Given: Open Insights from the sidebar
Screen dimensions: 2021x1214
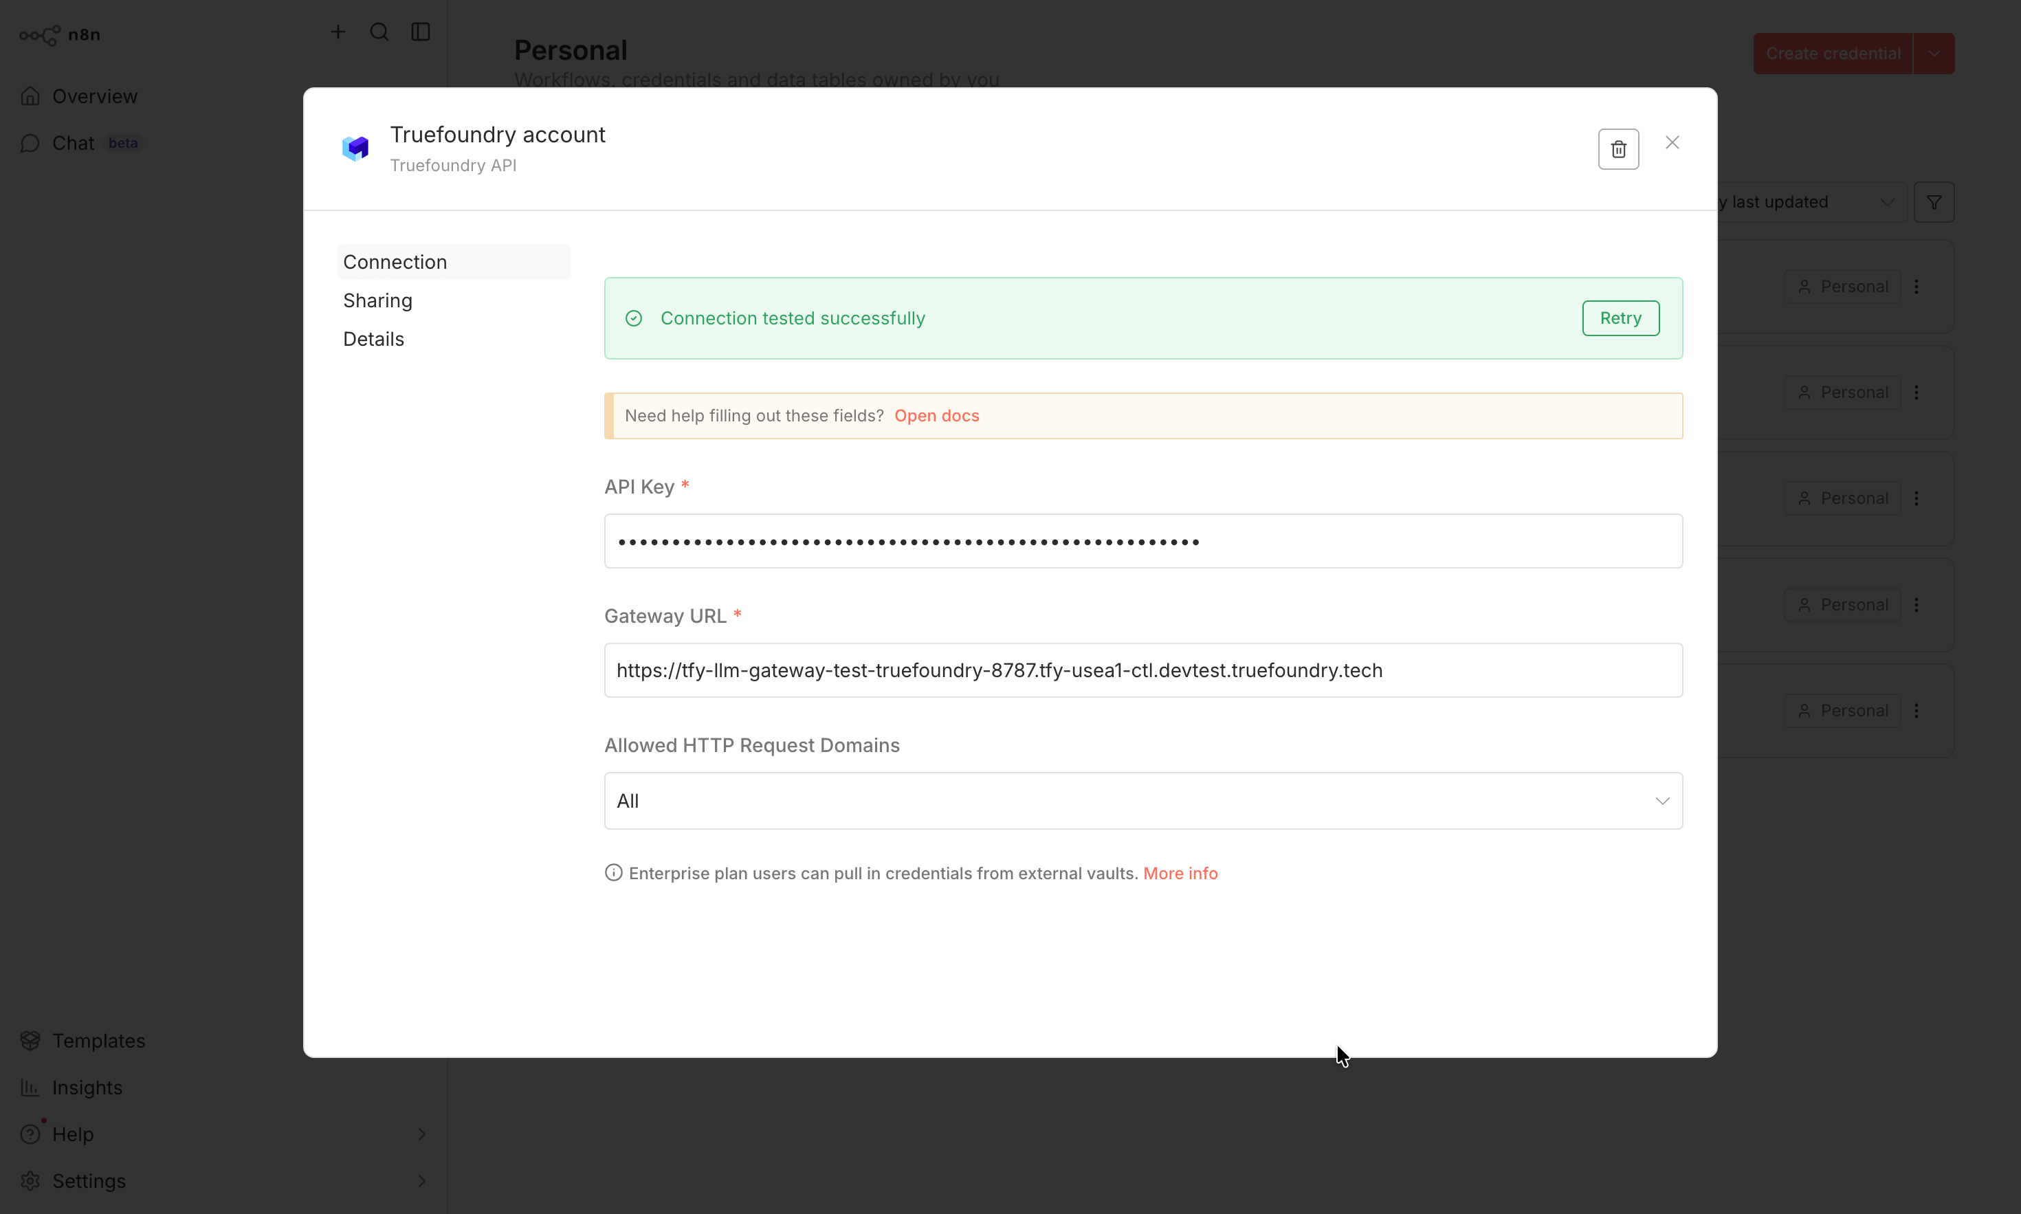Looking at the screenshot, I should tap(87, 1088).
